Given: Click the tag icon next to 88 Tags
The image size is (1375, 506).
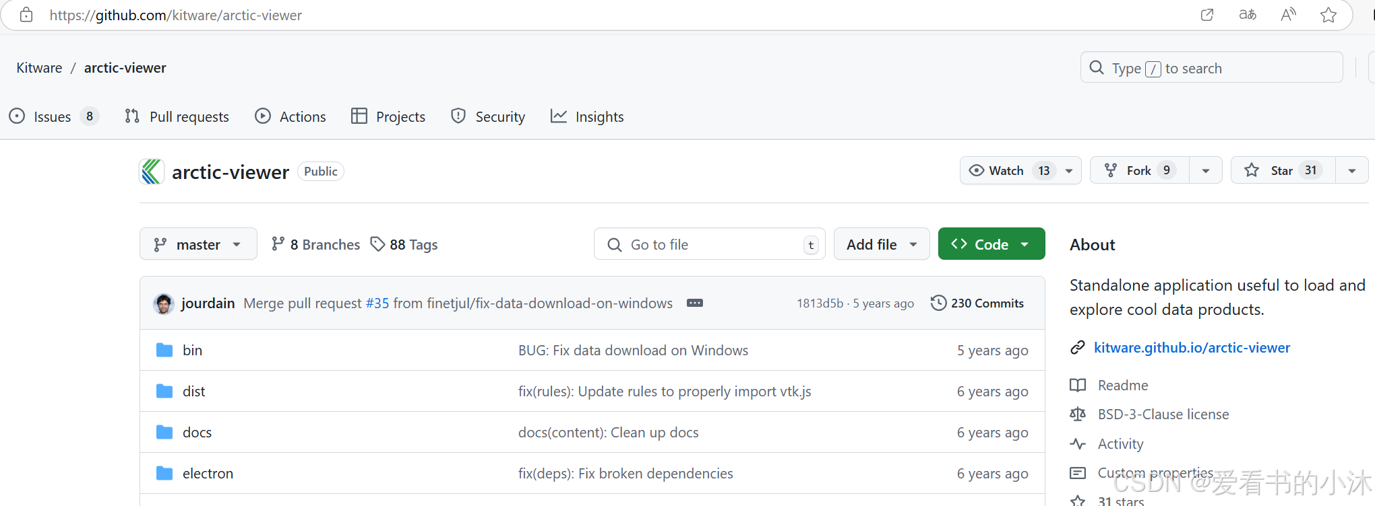Looking at the screenshot, I should click(x=377, y=244).
